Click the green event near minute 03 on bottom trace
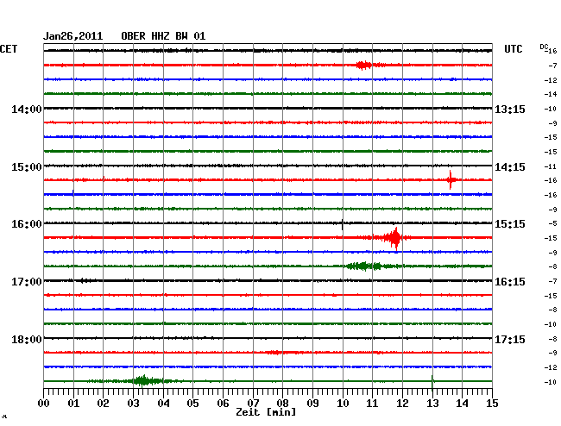 pyautogui.click(x=143, y=381)
